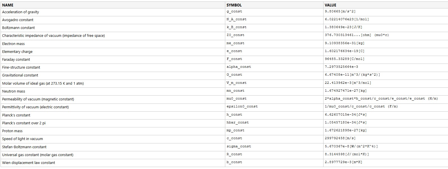
Task: Click the Z0_const symbol text
Action: tap(235, 35)
